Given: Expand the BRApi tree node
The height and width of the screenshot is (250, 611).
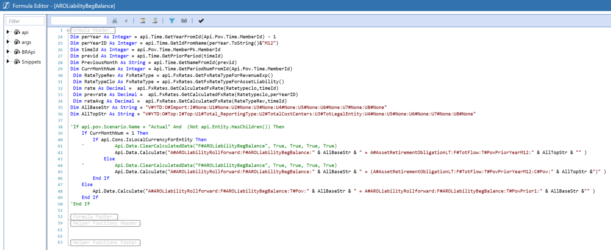Looking at the screenshot, I should click(8, 52).
